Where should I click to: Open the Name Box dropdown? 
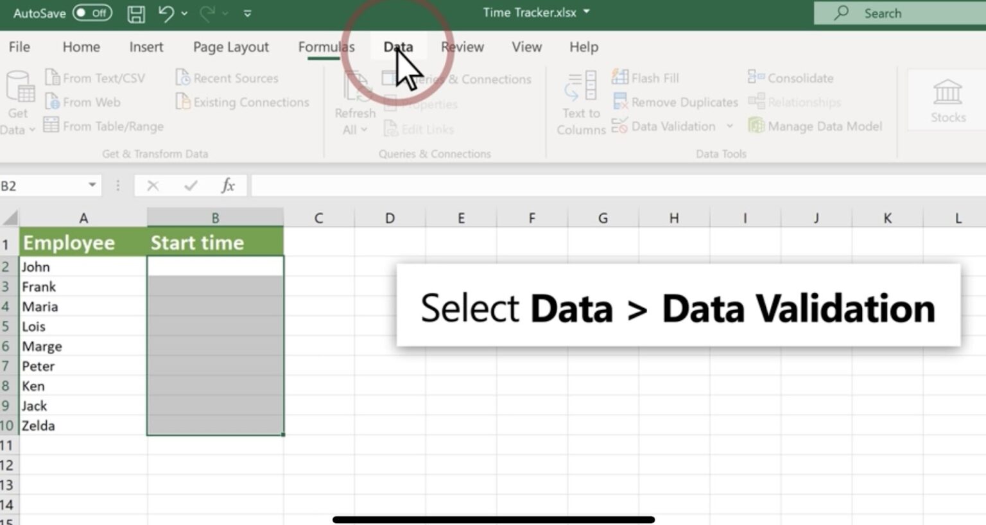click(91, 185)
